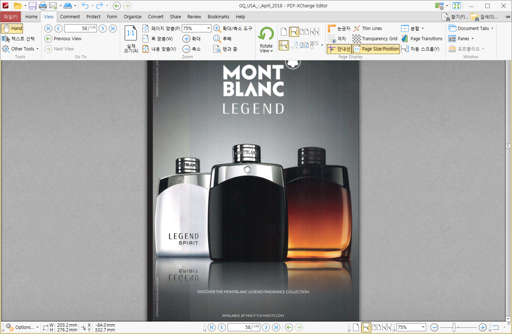Save document with the floppy disk icon
Viewport: 512px width, 334px height.
click(33, 5)
